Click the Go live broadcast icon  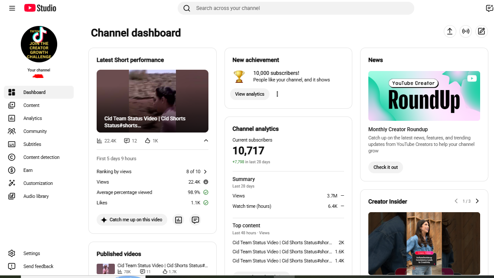[466, 31]
